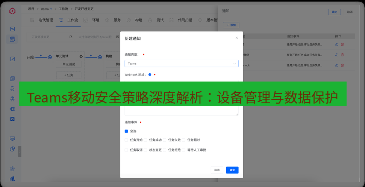Open the hierarchy-nodes sidebar icon

coord(12,109)
